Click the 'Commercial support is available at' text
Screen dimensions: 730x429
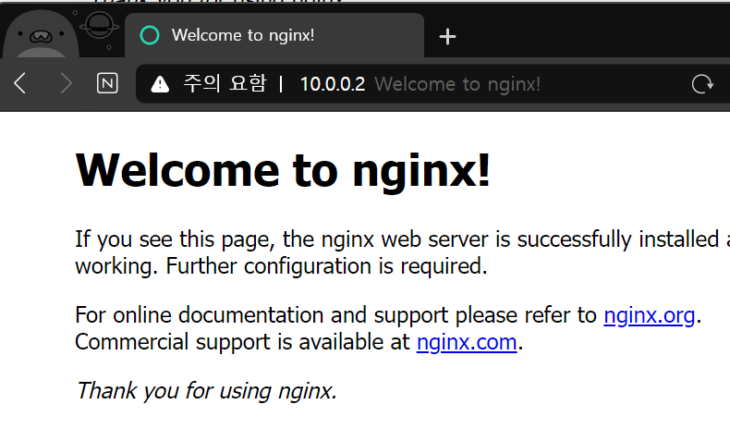tap(242, 342)
